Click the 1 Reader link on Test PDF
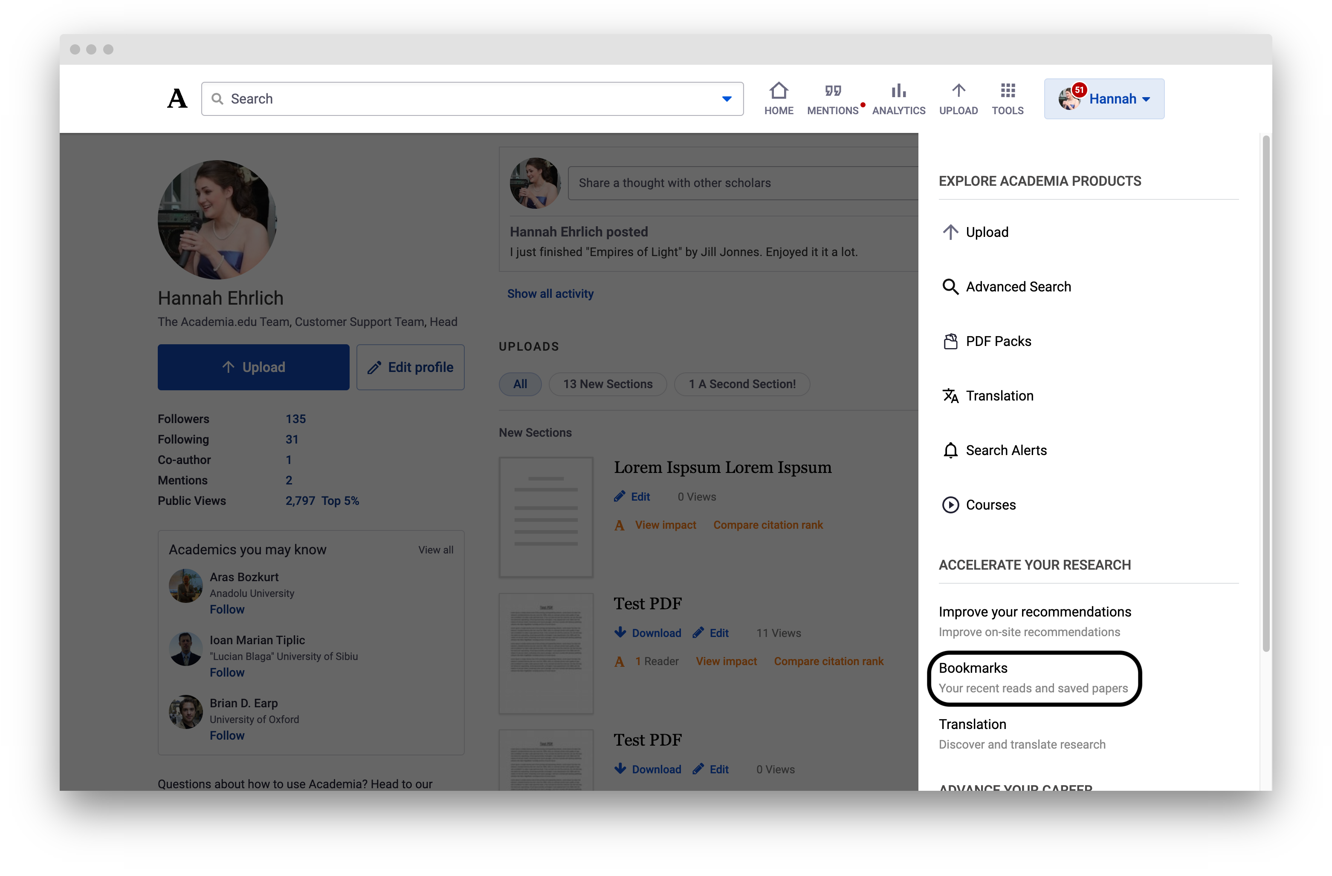This screenshot has height=876, width=1332. click(657, 662)
